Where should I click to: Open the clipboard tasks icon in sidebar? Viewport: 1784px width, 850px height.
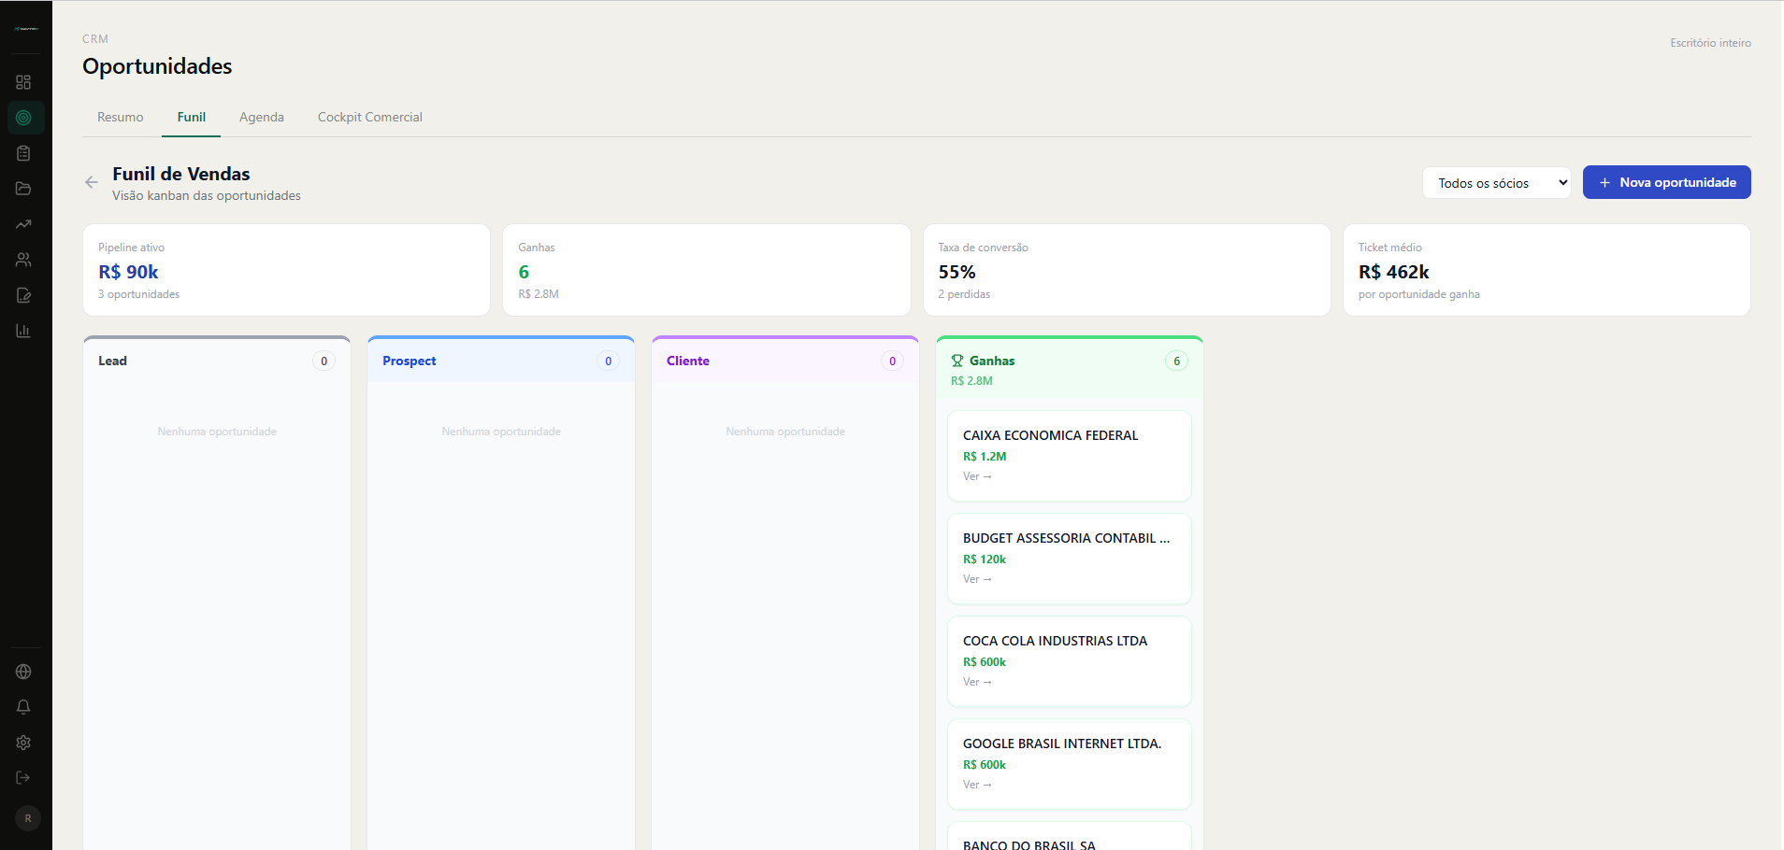click(23, 153)
